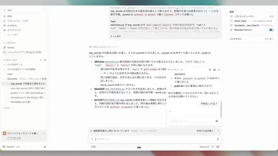The height and width of the screenshot is (156, 278).
Task: Expand 実行済み 4 件のコマンド
Action: 104,47
